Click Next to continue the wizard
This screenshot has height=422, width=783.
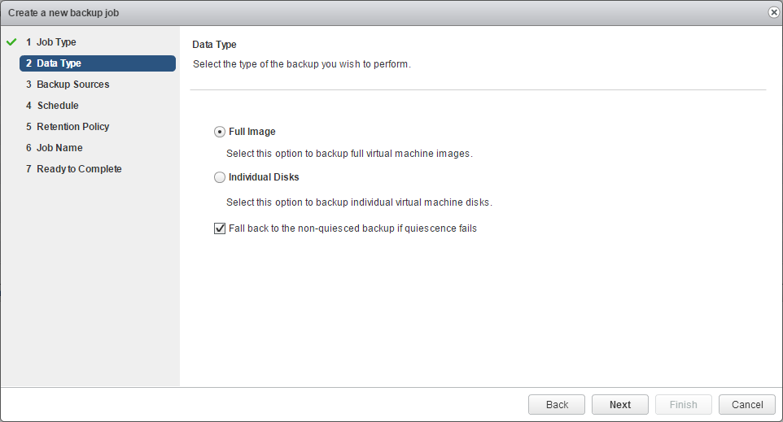click(619, 405)
